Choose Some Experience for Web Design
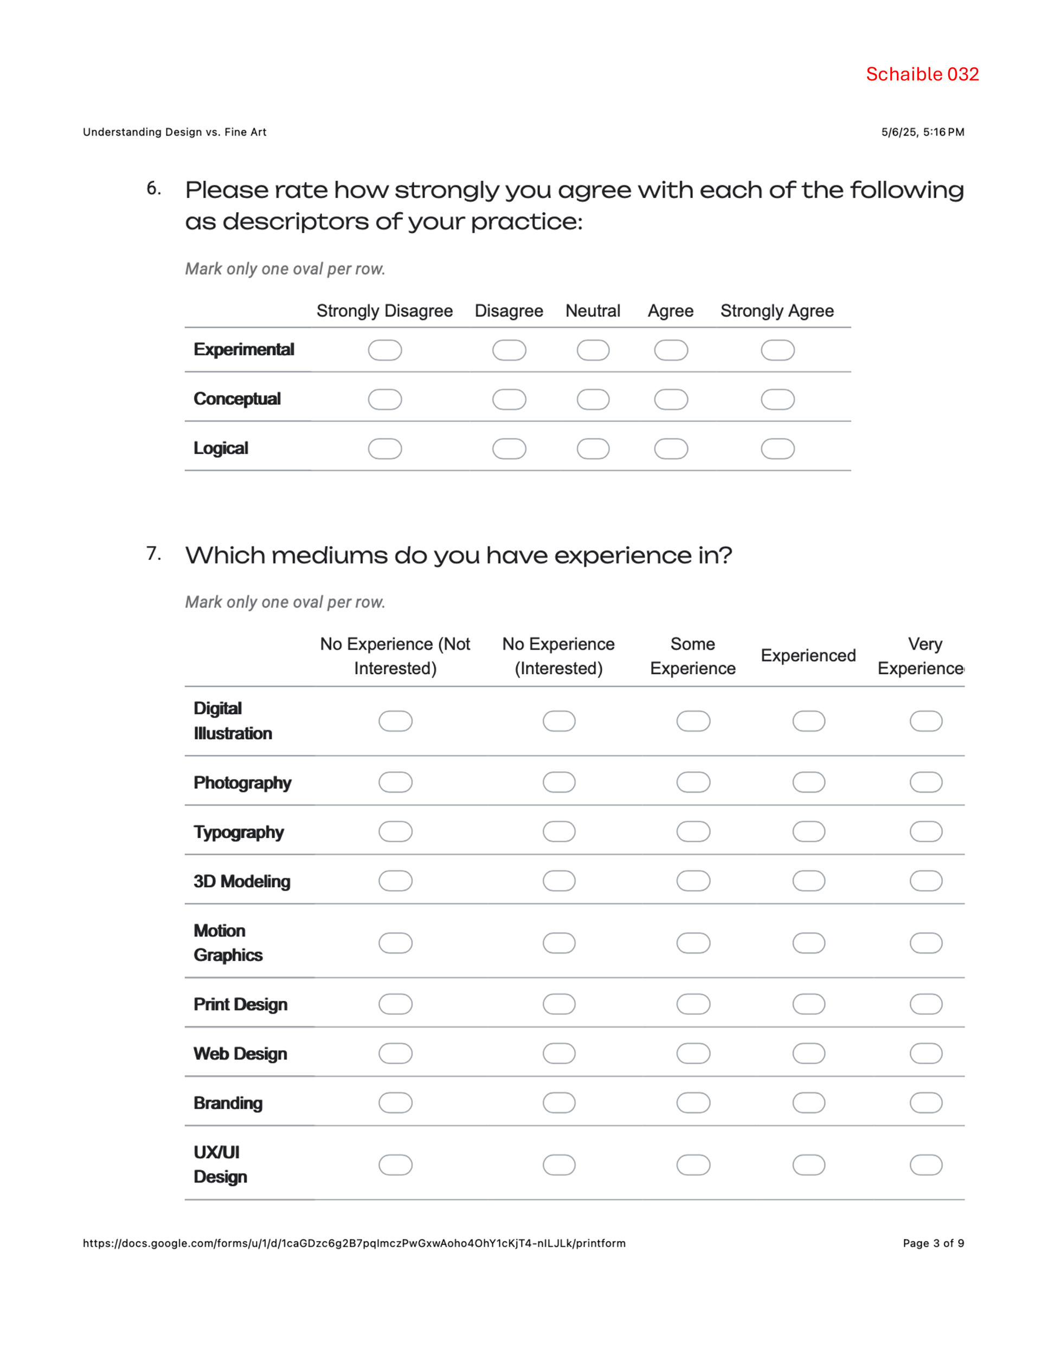 (693, 1053)
